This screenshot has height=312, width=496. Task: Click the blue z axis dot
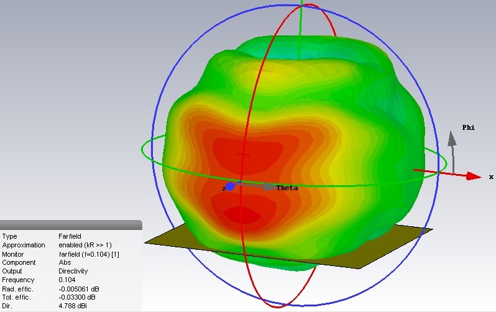[230, 186]
